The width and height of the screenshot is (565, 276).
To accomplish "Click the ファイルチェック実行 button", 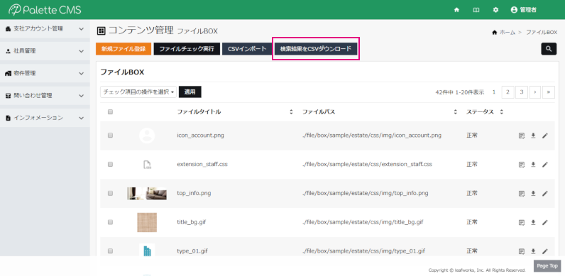I will (x=187, y=49).
